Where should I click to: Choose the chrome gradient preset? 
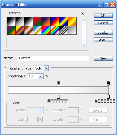click(37, 30)
